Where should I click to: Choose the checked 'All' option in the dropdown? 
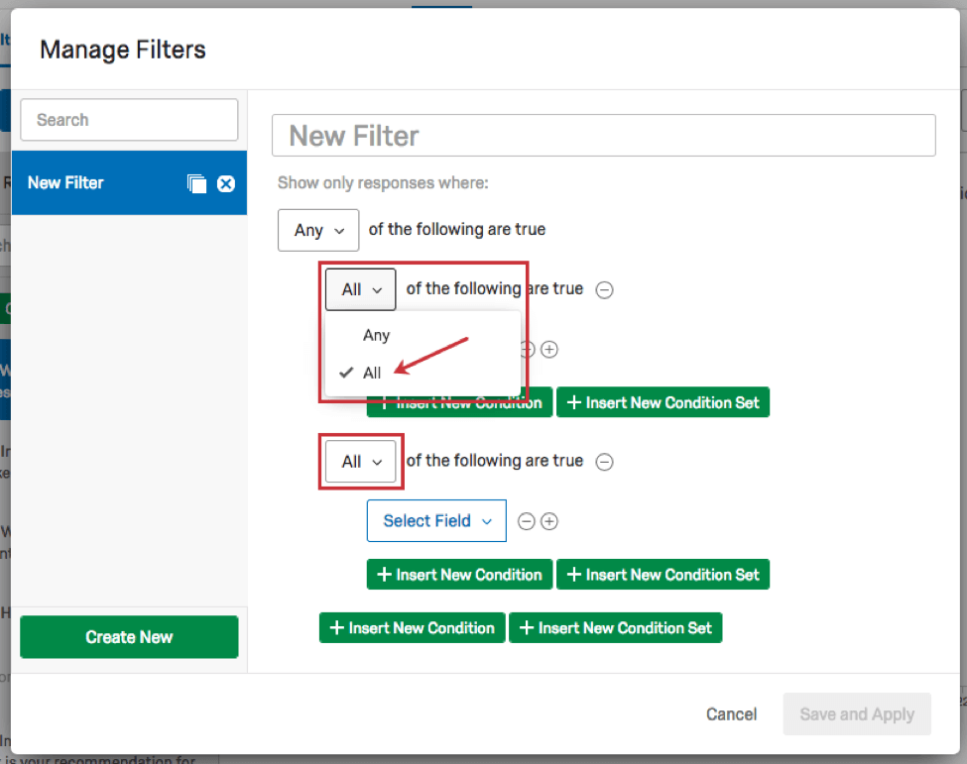pyautogui.click(x=372, y=373)
